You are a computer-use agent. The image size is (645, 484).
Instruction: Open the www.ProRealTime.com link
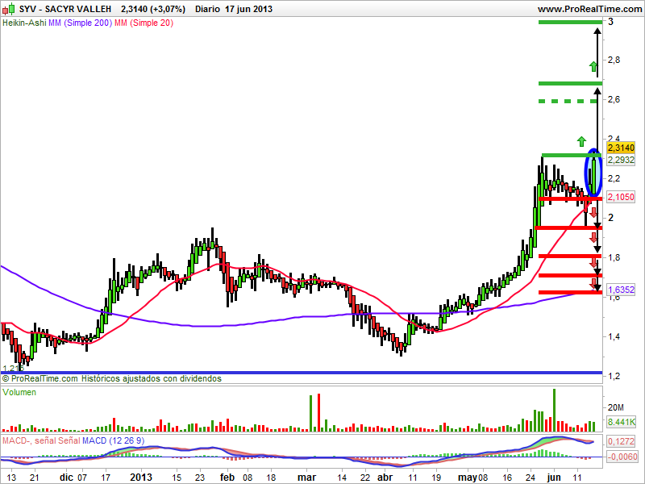pyautogui.click(x=589, y=9)
